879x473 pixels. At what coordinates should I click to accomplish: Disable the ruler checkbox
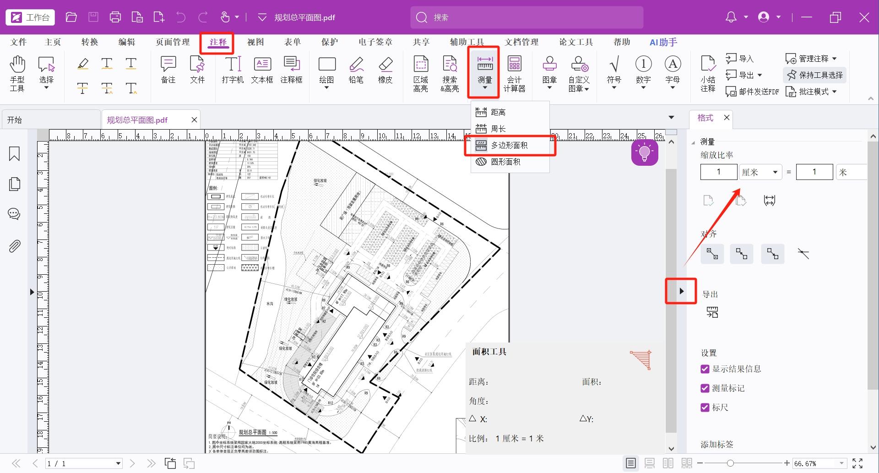click(705, 408)
